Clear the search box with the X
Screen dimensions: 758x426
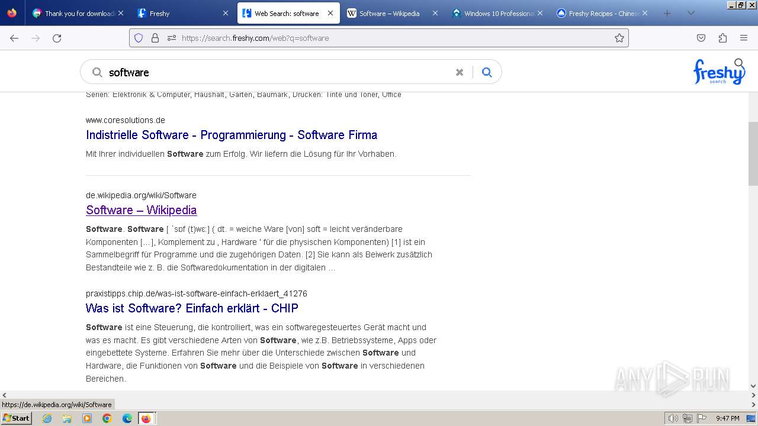point(460,72)
